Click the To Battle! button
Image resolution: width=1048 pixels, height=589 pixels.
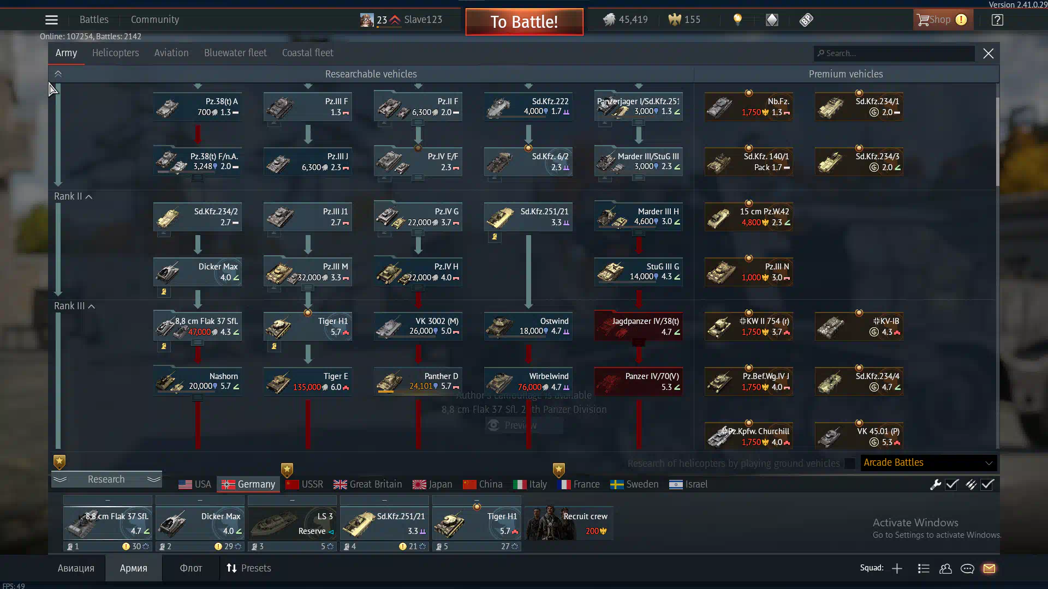coord(524,22)
